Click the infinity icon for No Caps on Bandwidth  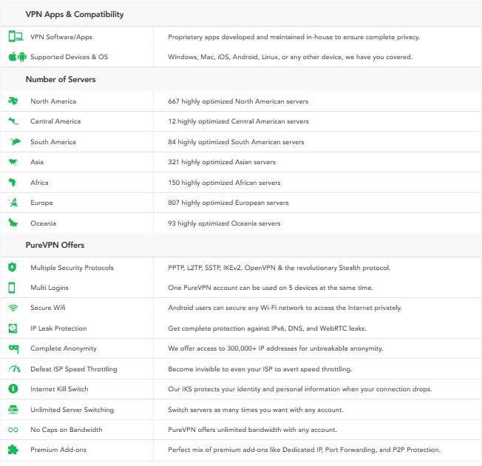click(13, 430)
